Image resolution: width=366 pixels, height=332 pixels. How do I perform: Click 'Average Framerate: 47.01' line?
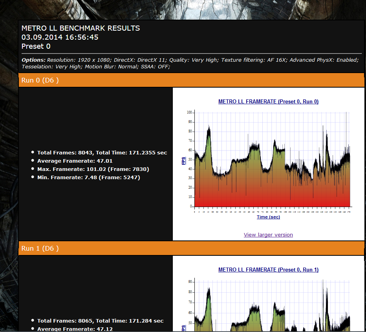click(75, 161)
